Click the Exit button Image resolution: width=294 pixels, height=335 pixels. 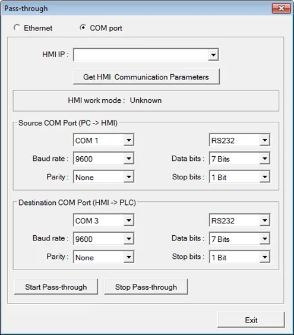coord(251,320)
